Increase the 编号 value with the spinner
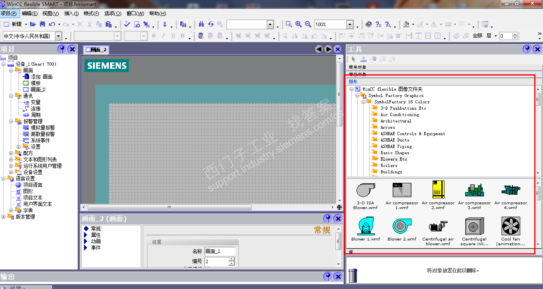This screenshot has width=543, height=289. [x=231, y=259]
